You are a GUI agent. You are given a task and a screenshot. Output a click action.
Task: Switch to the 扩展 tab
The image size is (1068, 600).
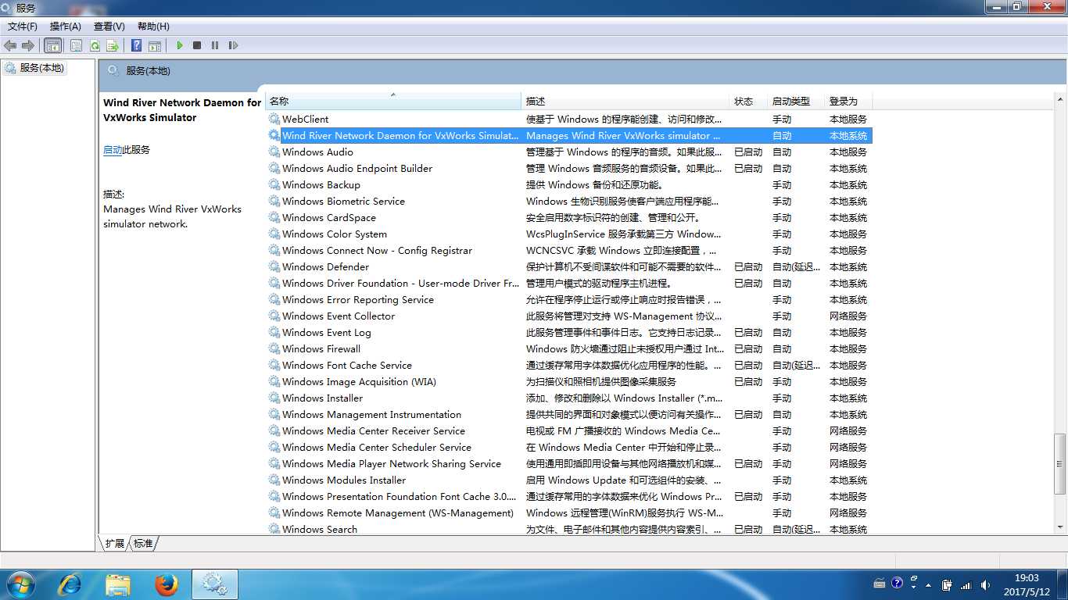115,544
